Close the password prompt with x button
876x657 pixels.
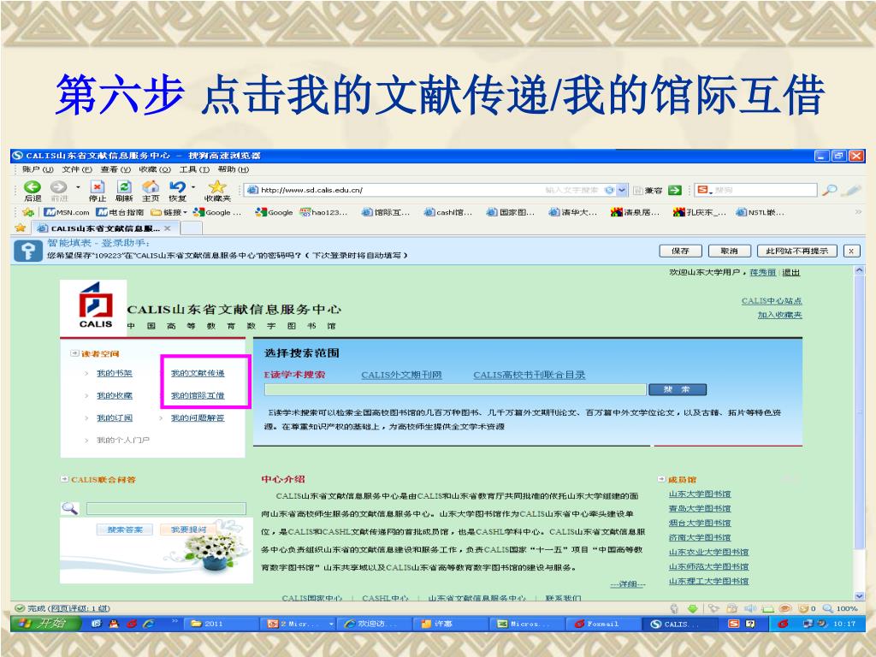[x=851, y=251]
